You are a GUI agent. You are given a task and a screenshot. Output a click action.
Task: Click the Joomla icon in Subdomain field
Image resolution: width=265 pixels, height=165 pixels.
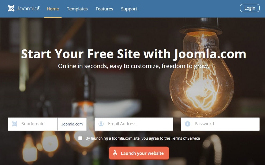pos(15,124)
